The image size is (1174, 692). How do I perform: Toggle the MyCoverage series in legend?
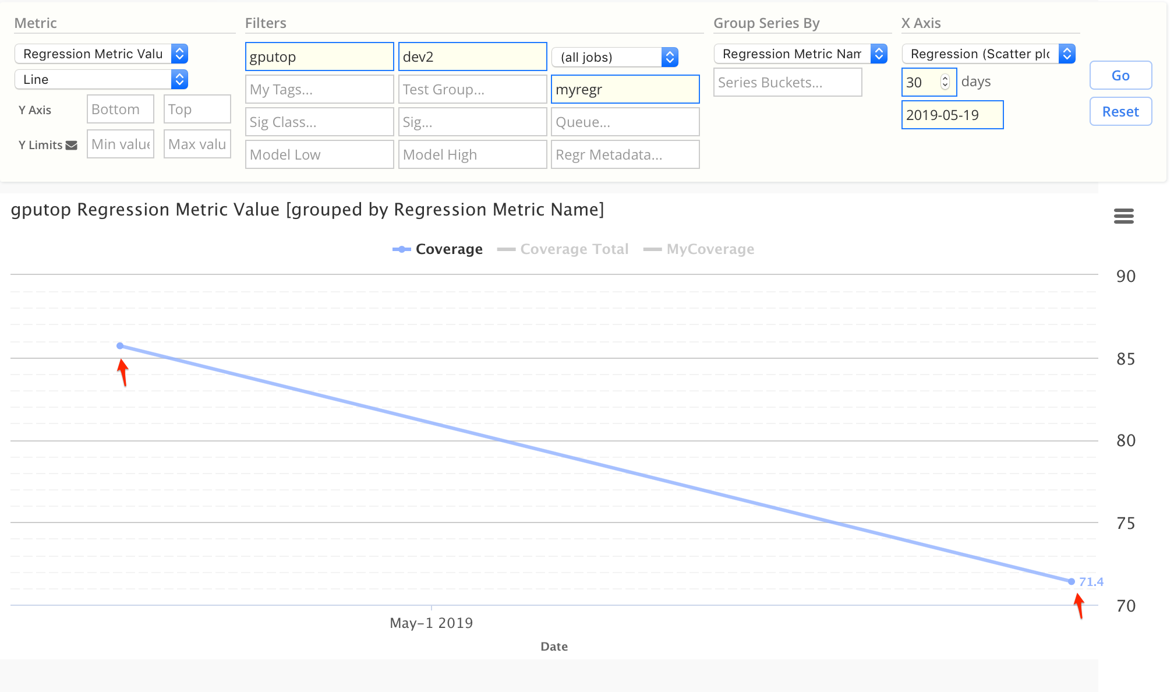pos(699,249)
